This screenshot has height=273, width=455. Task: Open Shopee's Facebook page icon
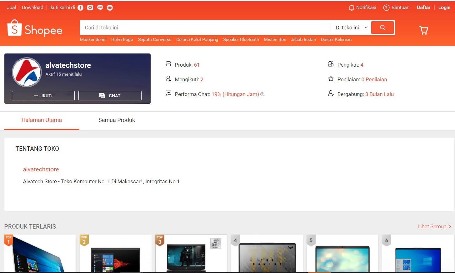click(80, 8)
